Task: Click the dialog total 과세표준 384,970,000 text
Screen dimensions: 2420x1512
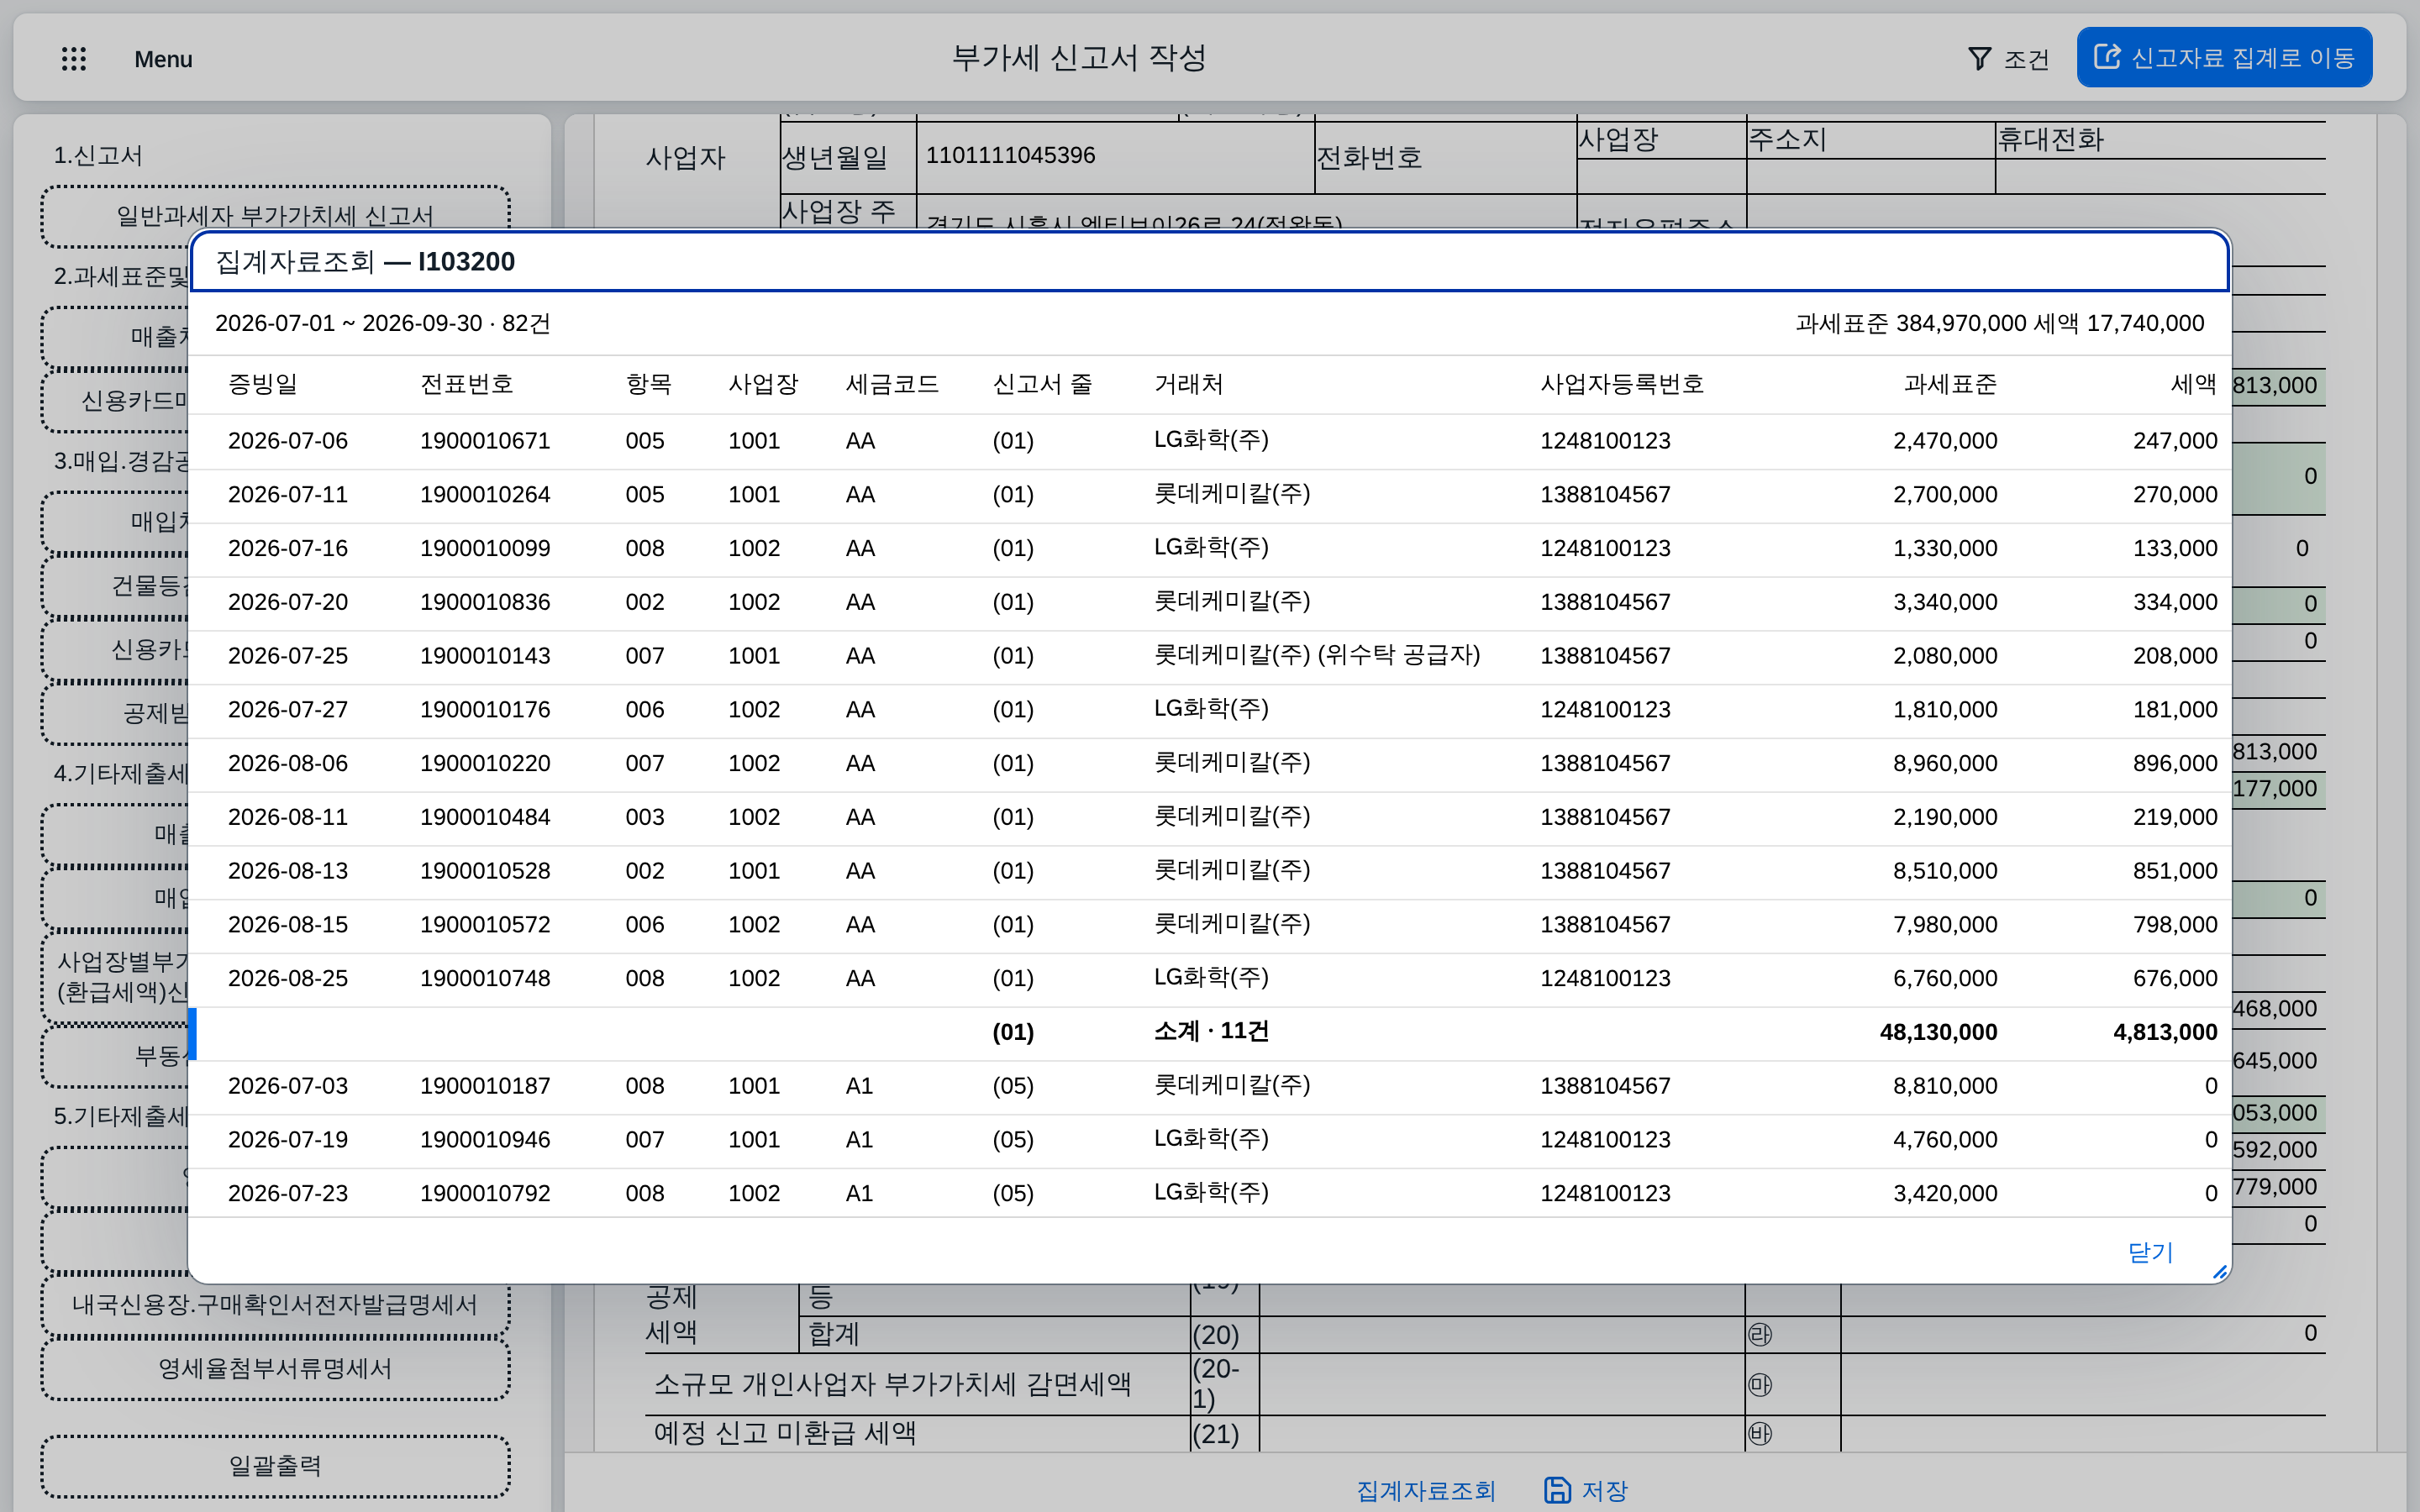Action: 1911,324
